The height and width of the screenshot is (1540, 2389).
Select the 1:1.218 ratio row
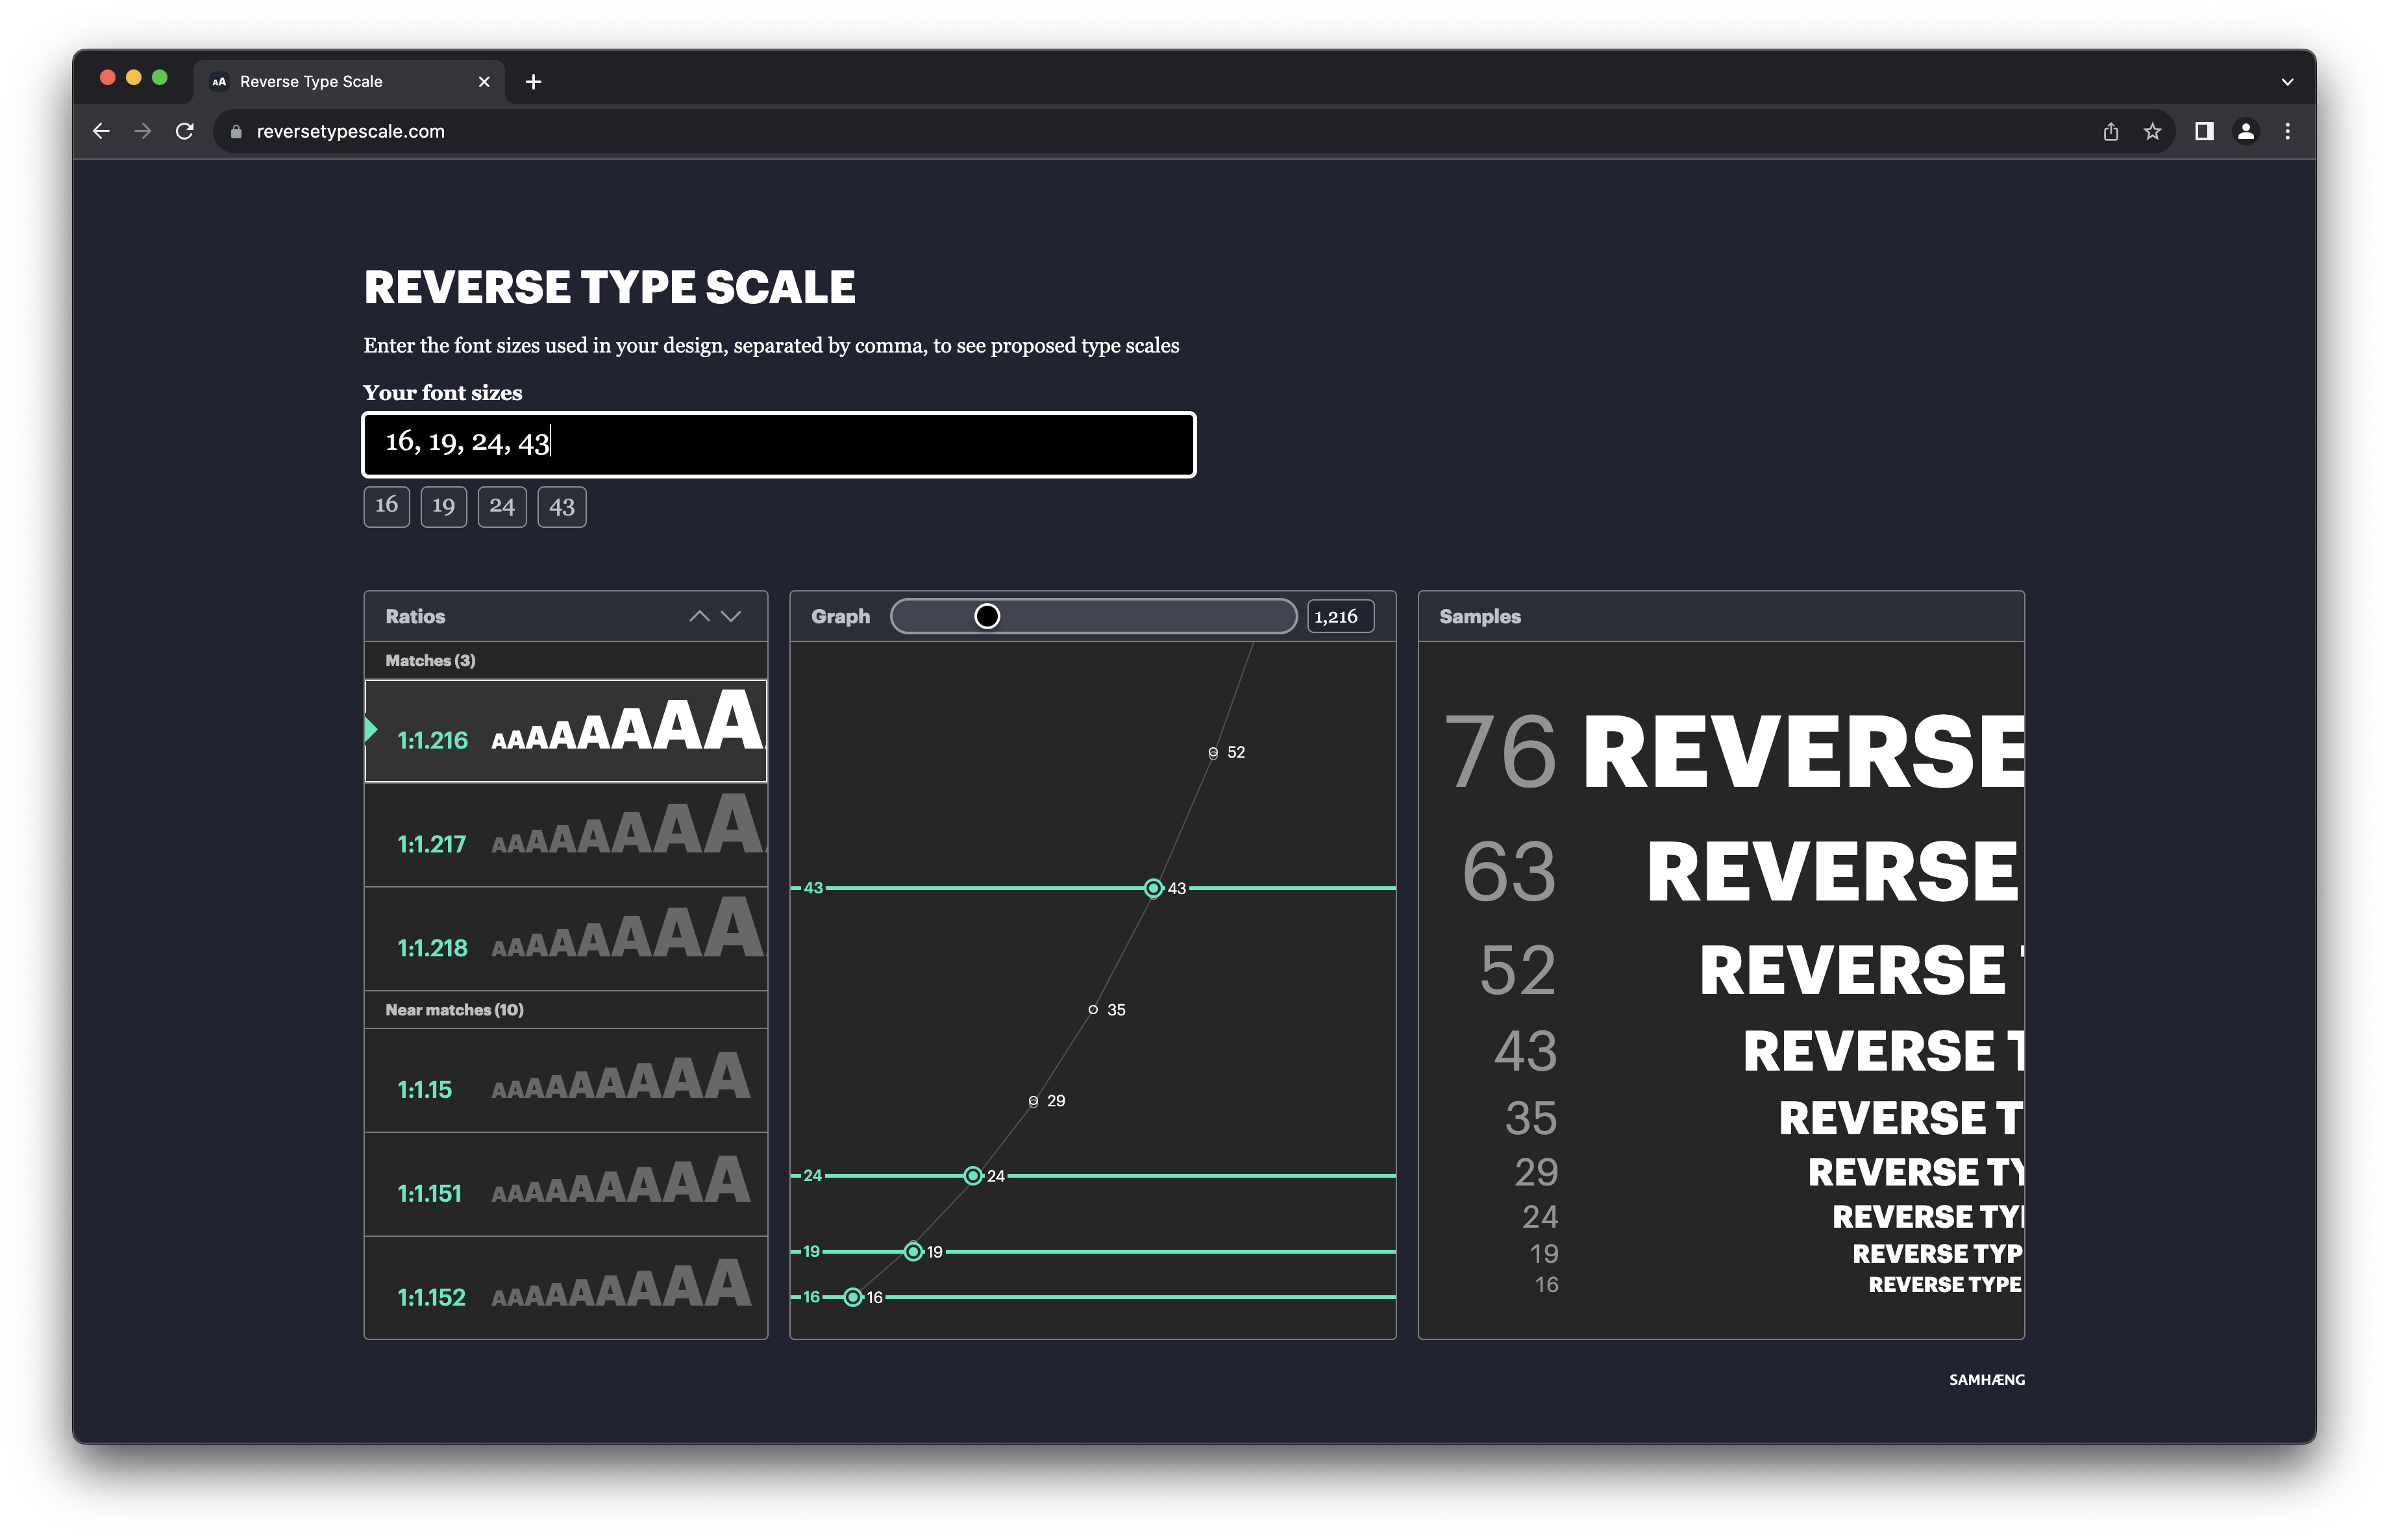pyautogui.click(x=566, y=938)
